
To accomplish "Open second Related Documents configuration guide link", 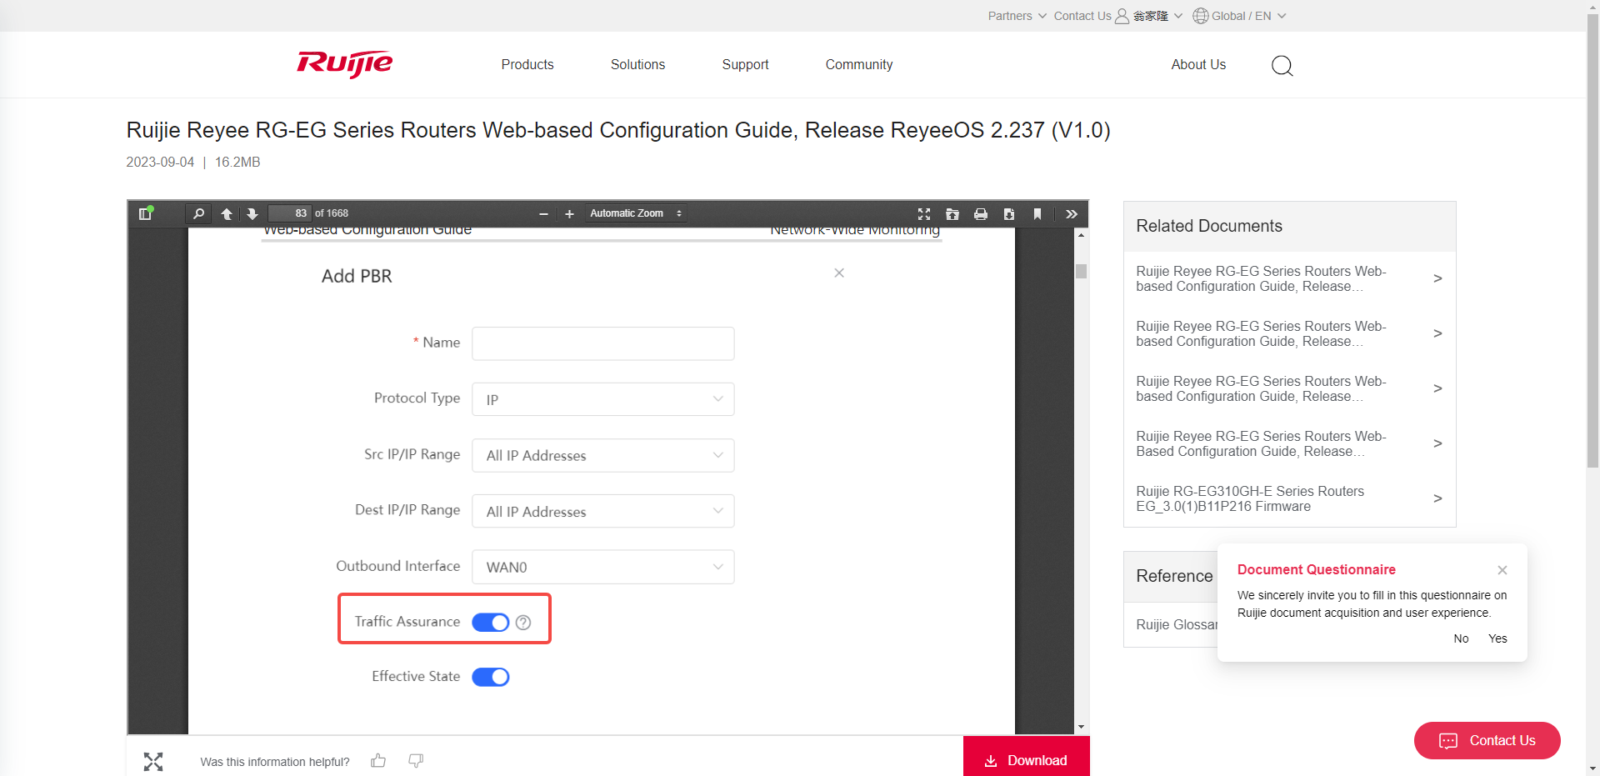I will (x=1289, y=333).
